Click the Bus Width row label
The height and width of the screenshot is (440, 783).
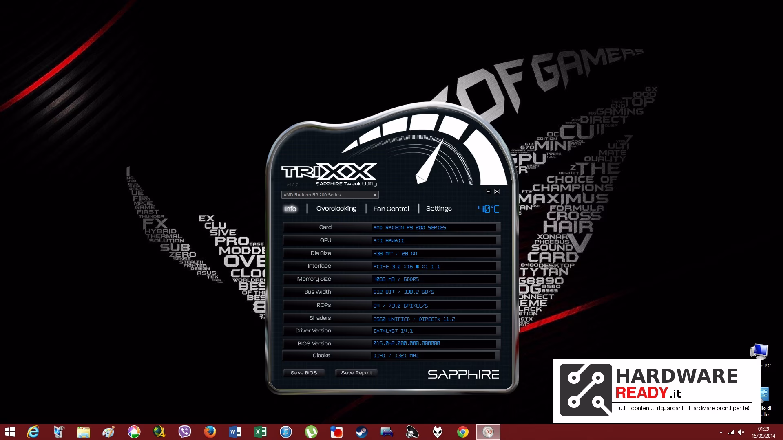pos(318,292)
